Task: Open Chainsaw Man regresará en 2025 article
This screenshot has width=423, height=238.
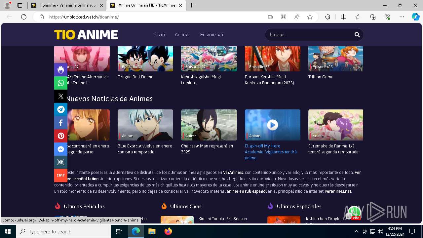Action: pyautogui.click(x=207, y=149)
